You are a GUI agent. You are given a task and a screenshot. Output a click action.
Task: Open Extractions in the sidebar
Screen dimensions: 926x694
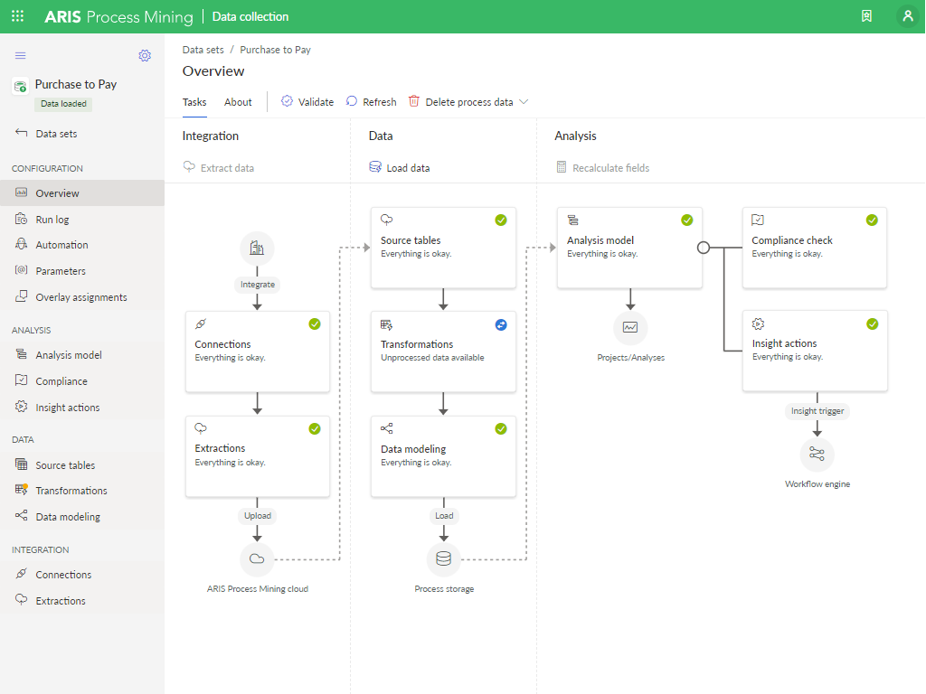tap(82, 600)
